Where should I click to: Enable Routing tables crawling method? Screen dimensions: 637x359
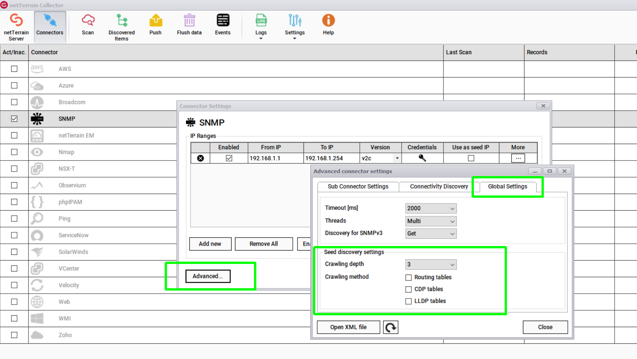click(409, 278)
